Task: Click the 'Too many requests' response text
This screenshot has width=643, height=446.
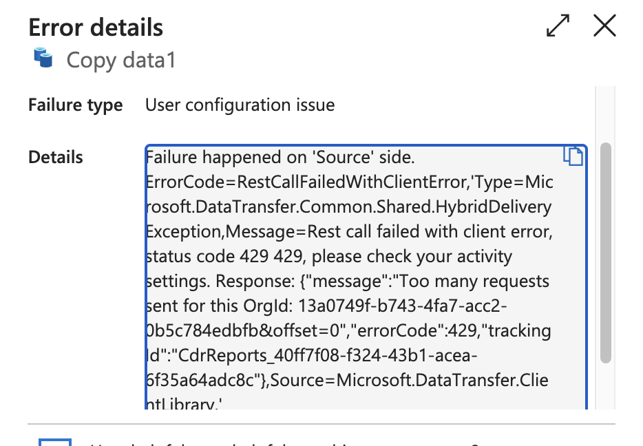Action: [x=474, y=282]
